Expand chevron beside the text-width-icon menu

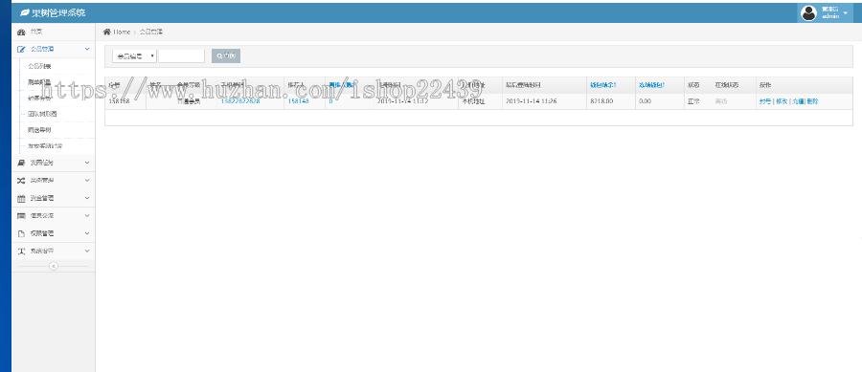point(87,251)
